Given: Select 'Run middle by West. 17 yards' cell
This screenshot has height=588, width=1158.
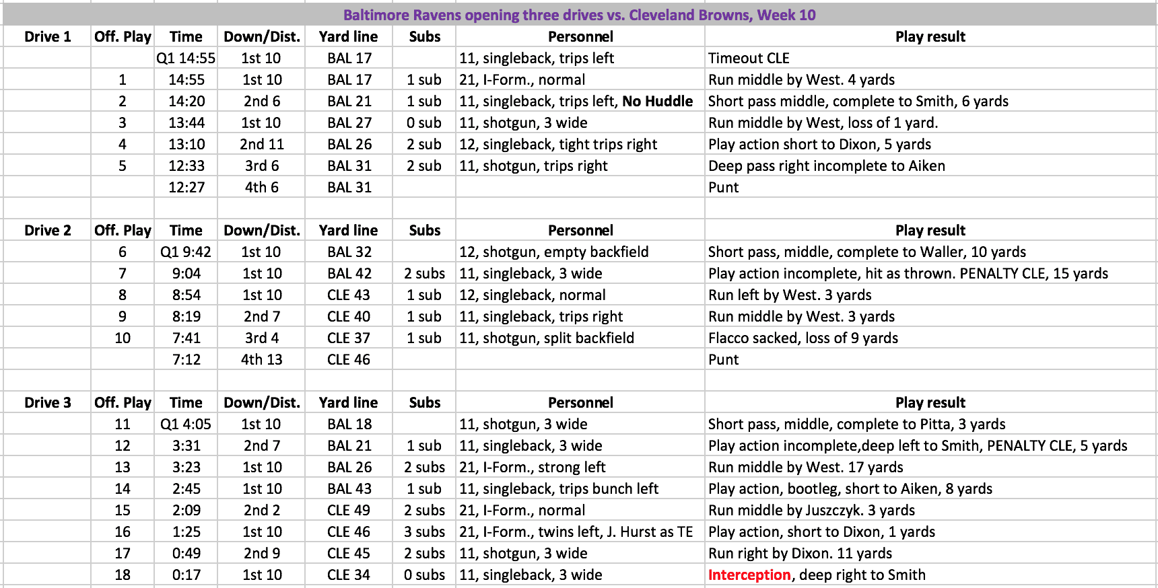Looking at the screenshot, I should (x=930, y=467).
